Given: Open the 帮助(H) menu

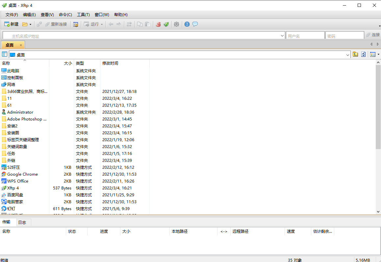Looking at the screenshot, I should click(x=121, y=14).
